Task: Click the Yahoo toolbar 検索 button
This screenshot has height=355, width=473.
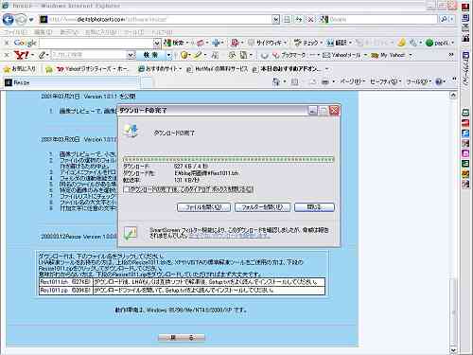Action: click(x=150, y=55)
